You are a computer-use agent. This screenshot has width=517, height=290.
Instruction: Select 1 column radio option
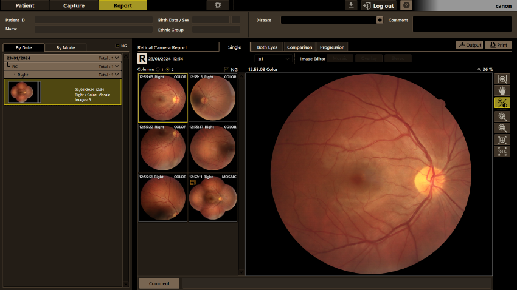(158, 69)
